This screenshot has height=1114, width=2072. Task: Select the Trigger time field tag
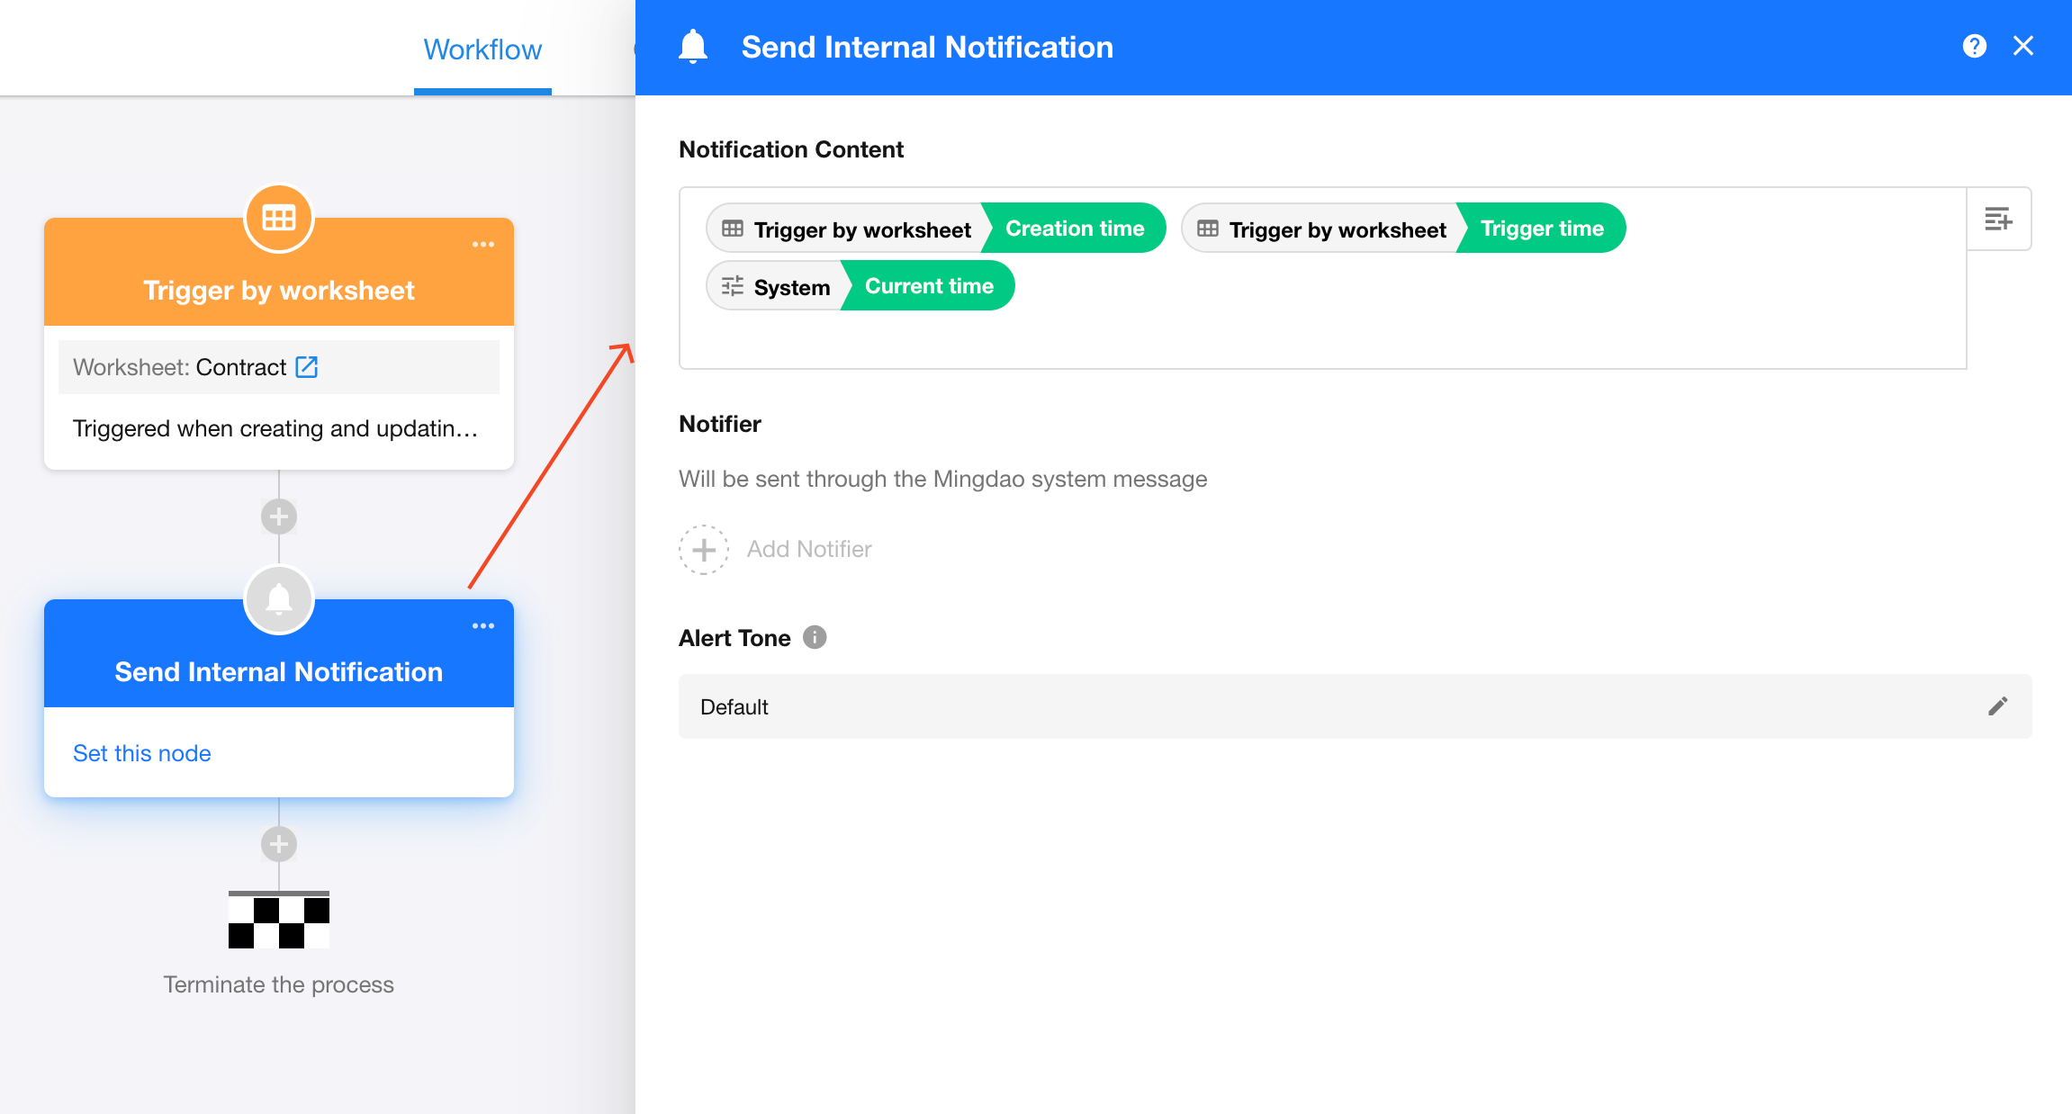(x=1541, y=229)
